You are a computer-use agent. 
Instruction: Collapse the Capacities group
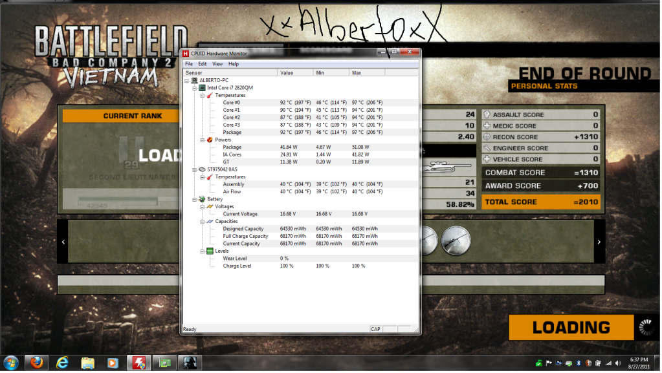click(203, 222)
